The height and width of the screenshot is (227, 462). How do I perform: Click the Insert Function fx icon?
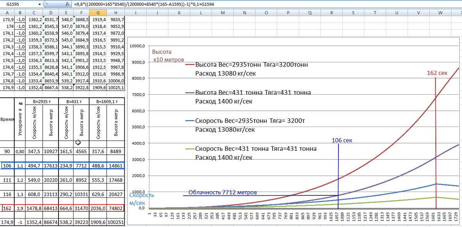coord(67,4)
